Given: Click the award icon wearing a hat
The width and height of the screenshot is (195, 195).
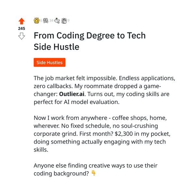Looking at the screenshot, I should [x=57, y=20].
